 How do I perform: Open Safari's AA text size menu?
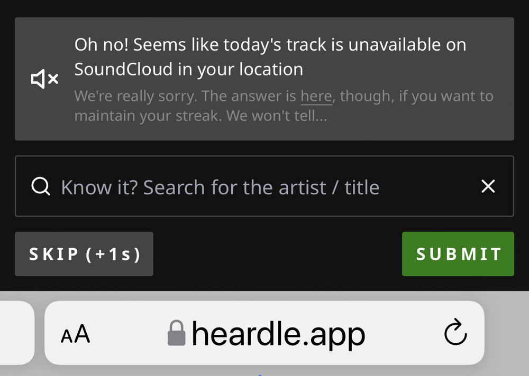(76, 334)
